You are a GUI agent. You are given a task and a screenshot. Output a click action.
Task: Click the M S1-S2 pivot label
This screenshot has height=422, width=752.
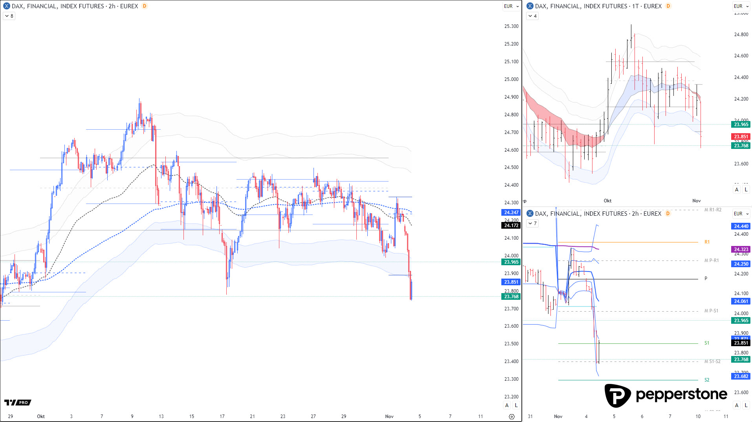(712, 361)
